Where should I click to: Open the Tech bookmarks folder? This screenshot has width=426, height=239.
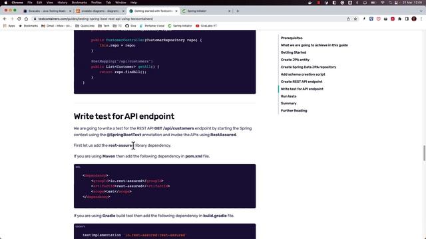[x=104, y=26]
